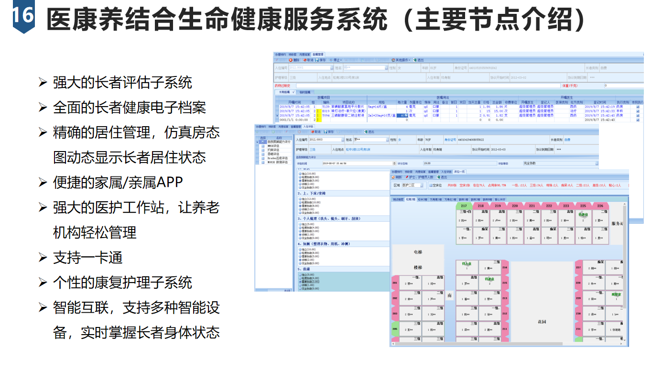Select room 205 green side tag
Screen dimensions: 663x370
pos(395,329)
